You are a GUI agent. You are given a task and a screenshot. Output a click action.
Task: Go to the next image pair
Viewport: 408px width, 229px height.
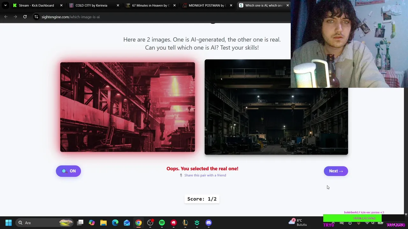336,171
